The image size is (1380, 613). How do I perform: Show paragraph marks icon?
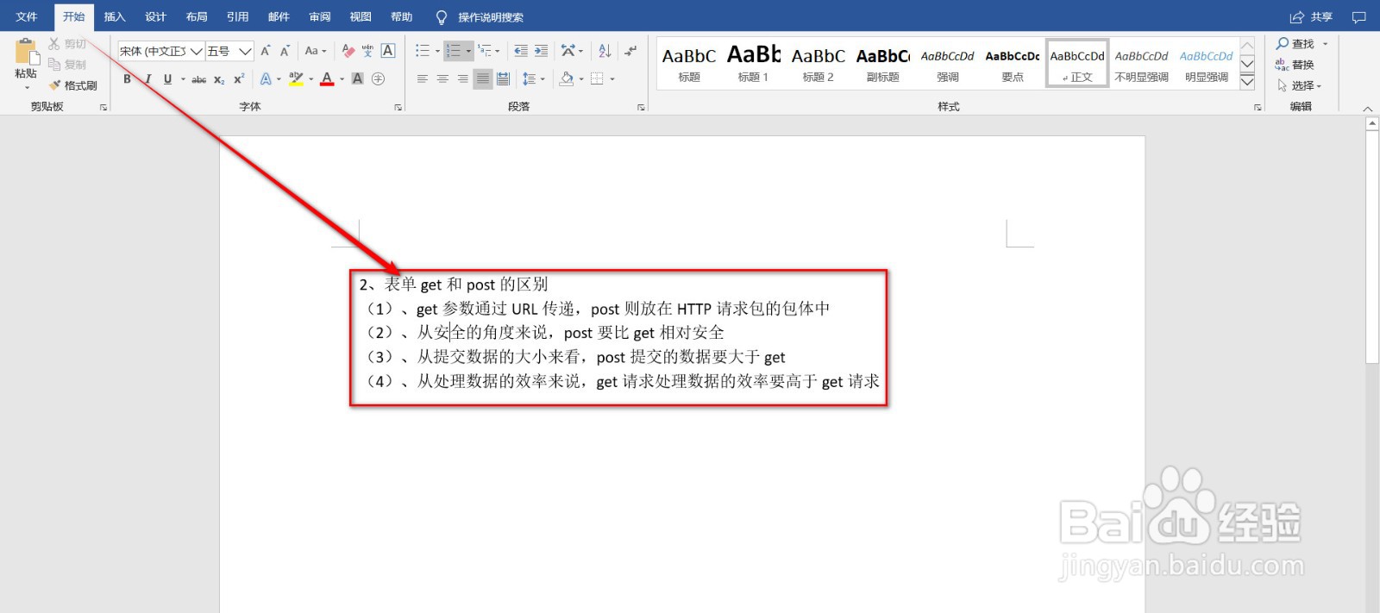pyautogui.click(x=631, y=51)
